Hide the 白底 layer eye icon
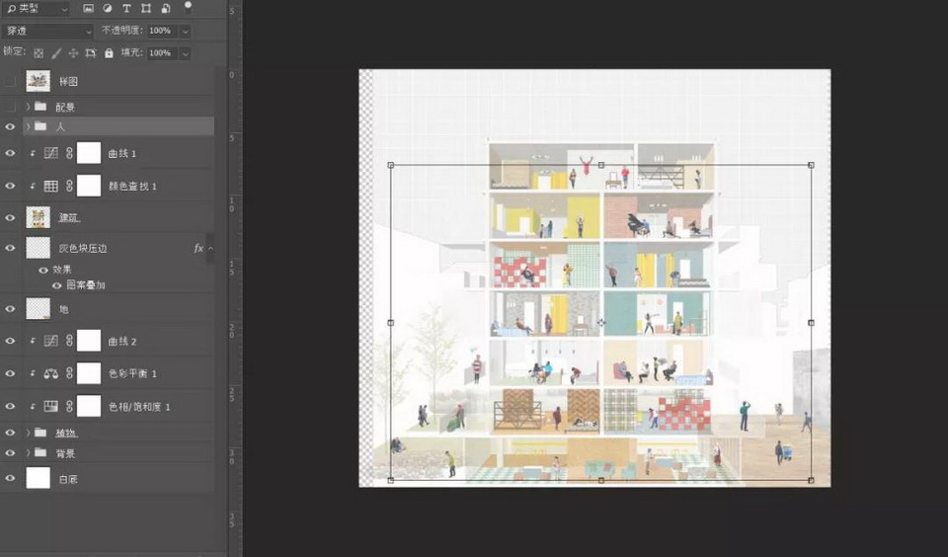Viewport: 948px width, 557px height. [11, 478]
